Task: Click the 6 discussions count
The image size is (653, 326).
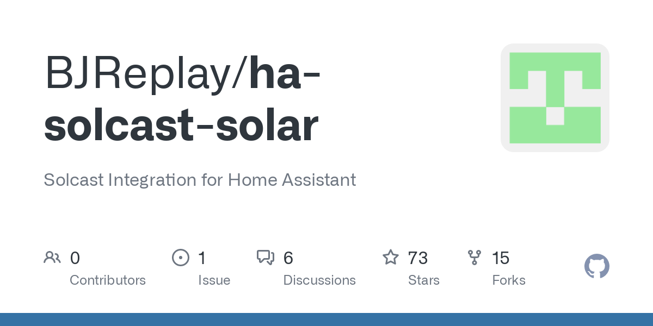Action: pyautogui.click(x=288, y=258)
